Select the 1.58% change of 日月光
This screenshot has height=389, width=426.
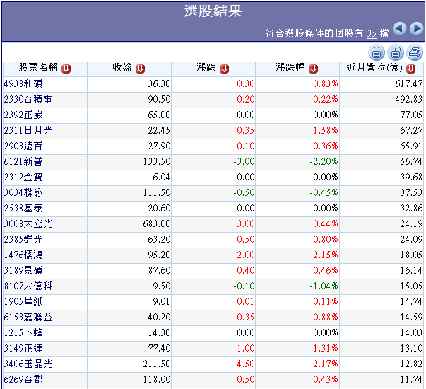click(326, 130)
